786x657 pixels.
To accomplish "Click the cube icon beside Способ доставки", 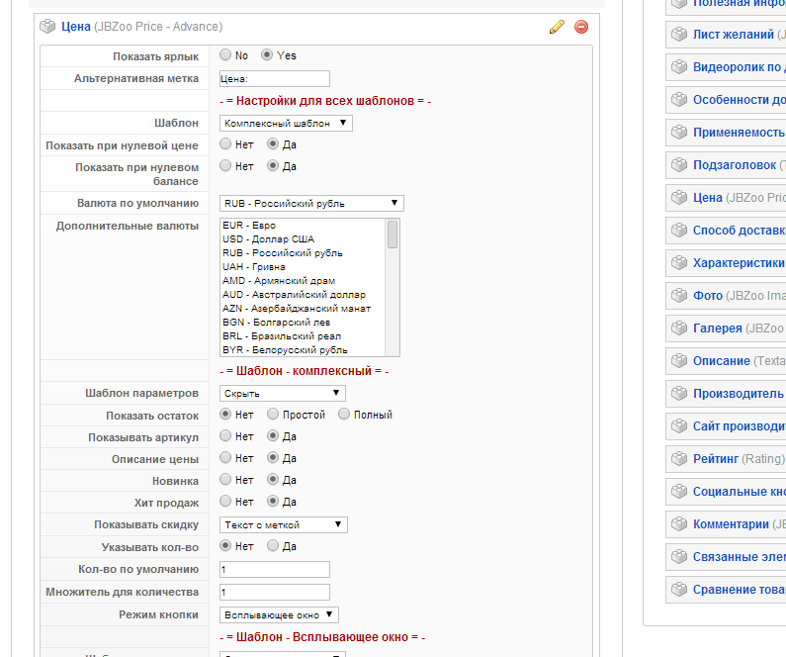I will (x=679, y=231).
